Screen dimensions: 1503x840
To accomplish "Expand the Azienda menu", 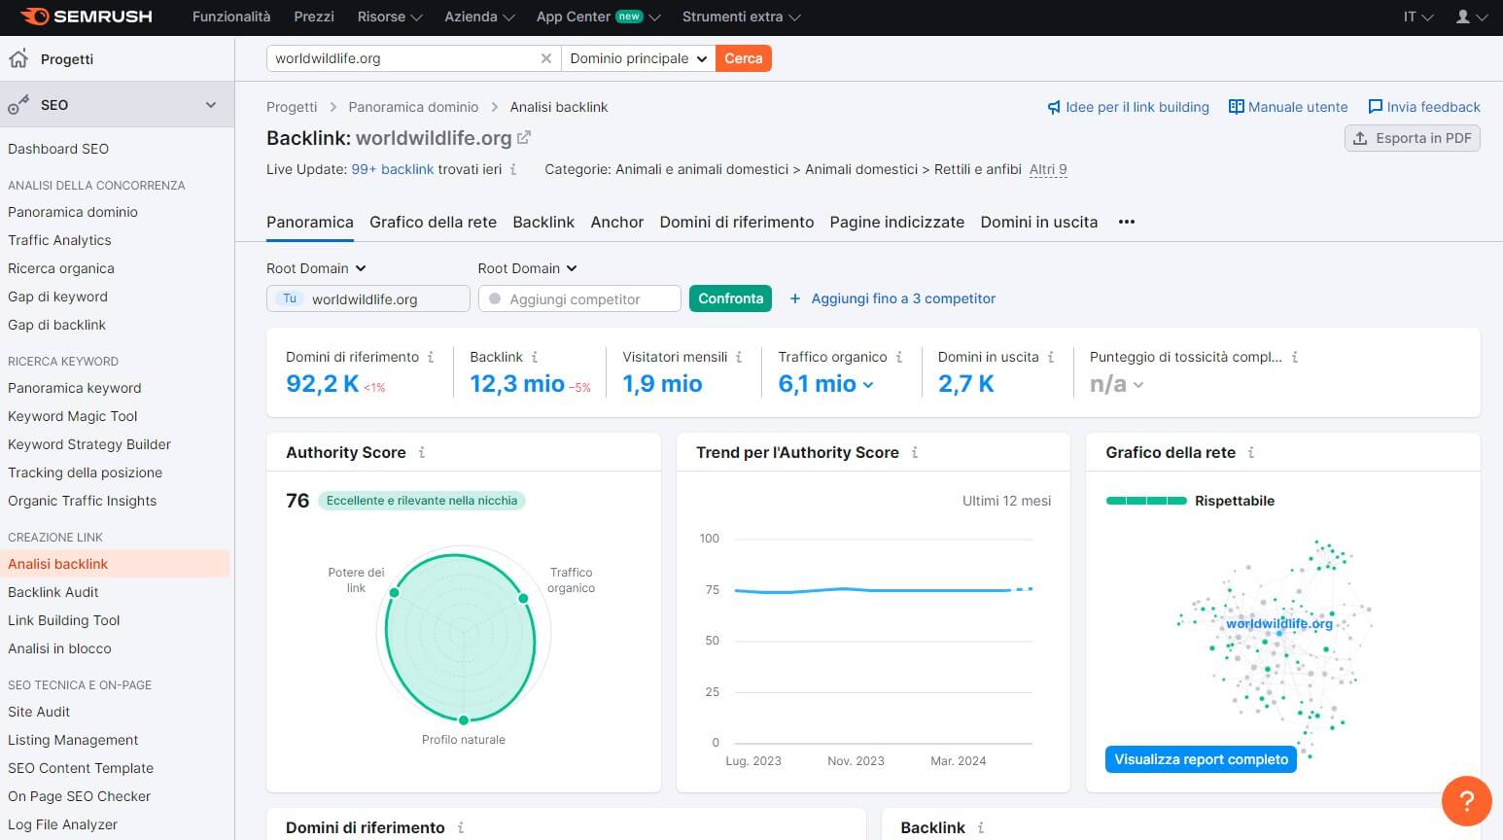I will (479, 17).
